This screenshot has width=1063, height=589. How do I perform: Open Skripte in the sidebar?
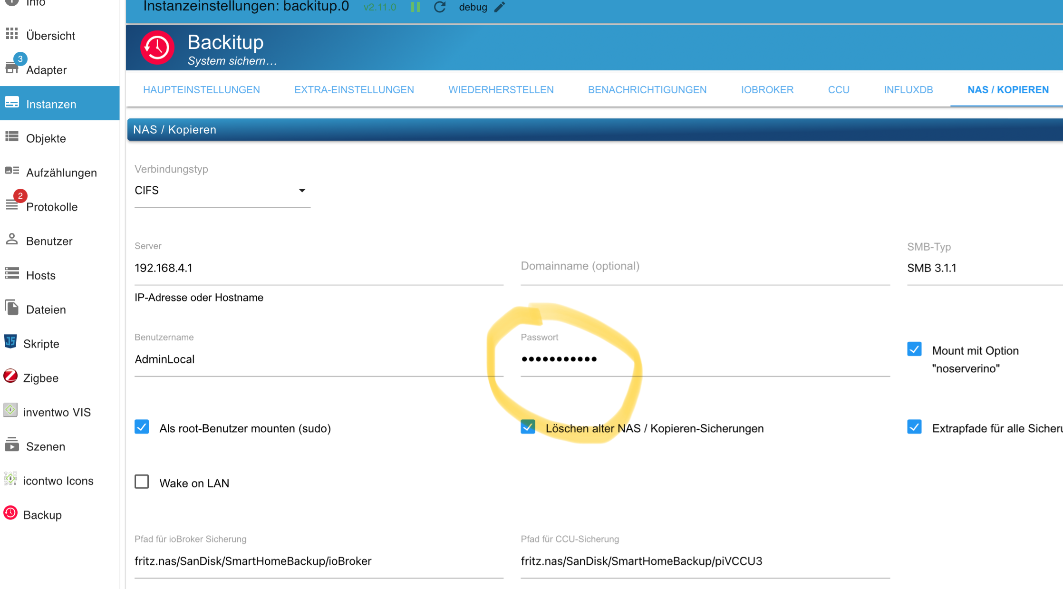[41, 344]
